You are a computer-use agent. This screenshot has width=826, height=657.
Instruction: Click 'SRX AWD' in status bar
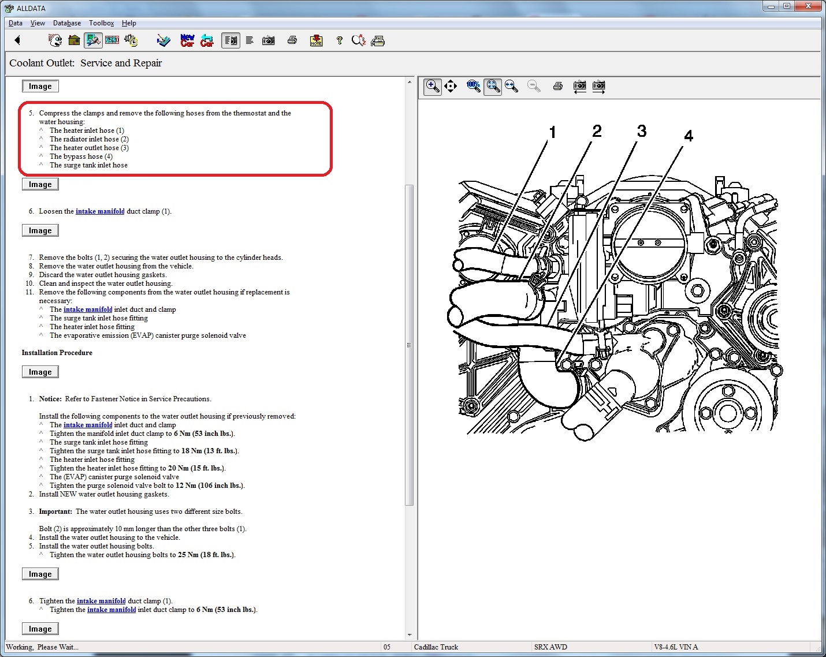click(550, 647)
